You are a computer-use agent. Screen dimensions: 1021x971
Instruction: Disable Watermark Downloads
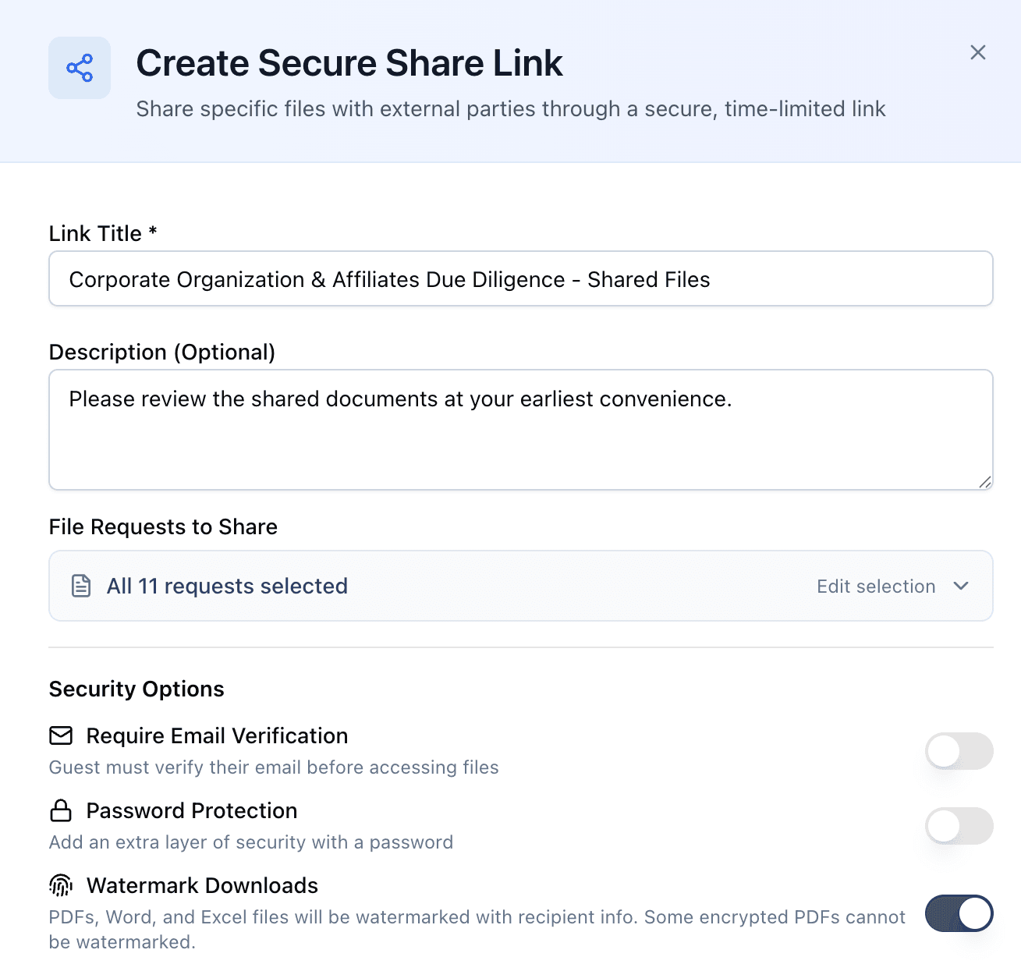(x=959, y=913)
